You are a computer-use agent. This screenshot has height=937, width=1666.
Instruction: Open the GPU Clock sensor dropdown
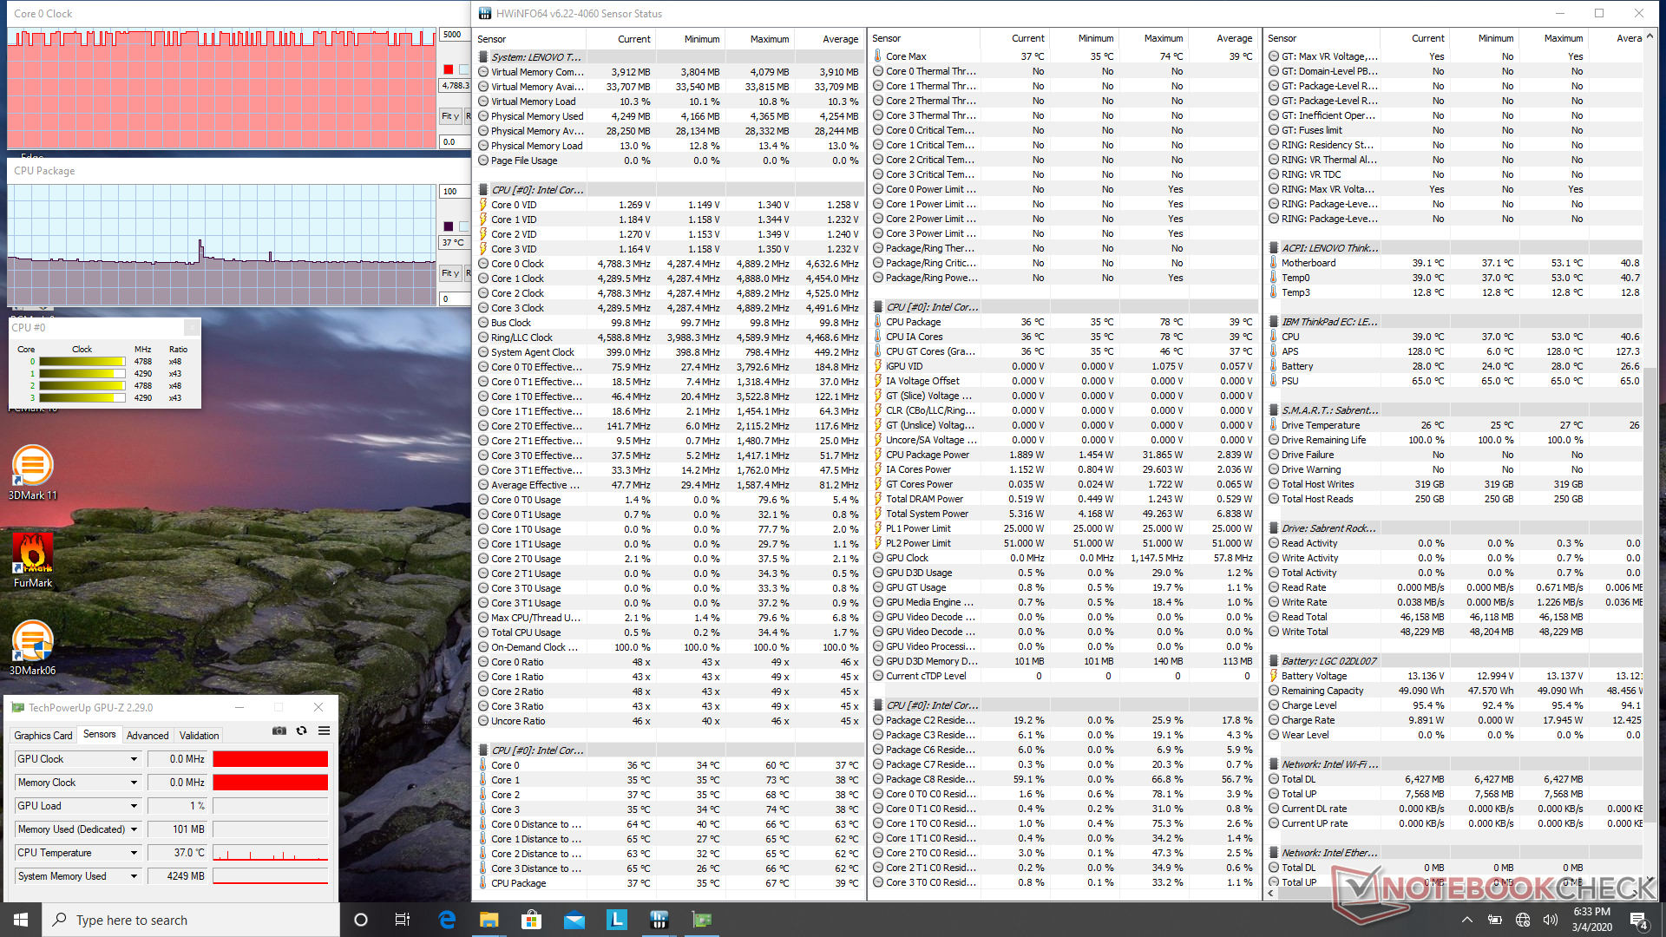pyautogui.click(x=134, y=759)
